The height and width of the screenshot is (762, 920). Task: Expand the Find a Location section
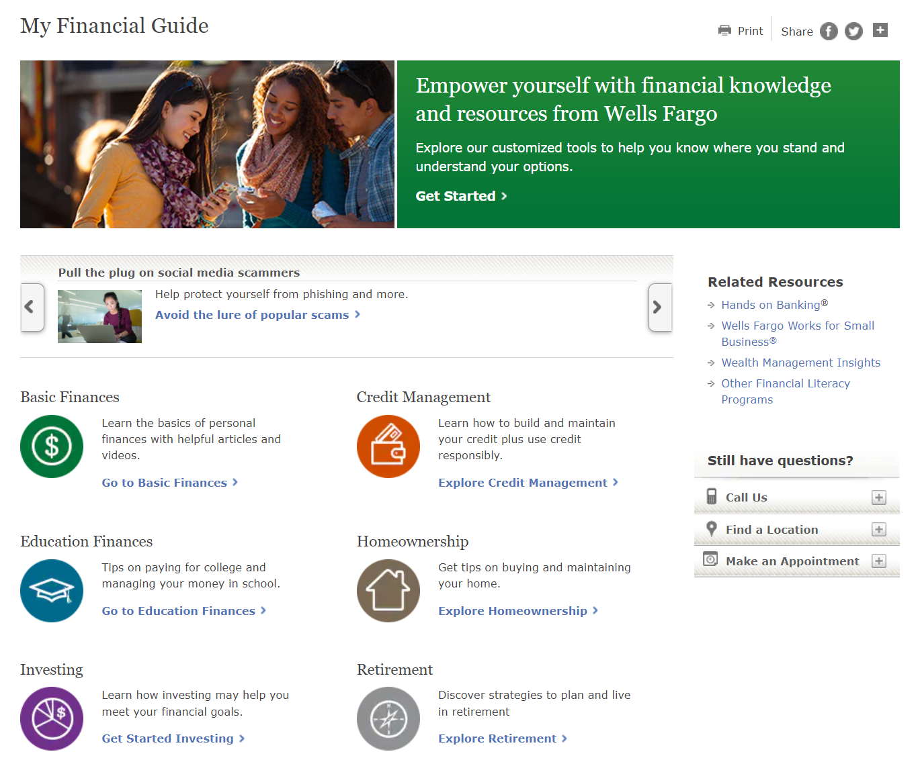(879, 530)
